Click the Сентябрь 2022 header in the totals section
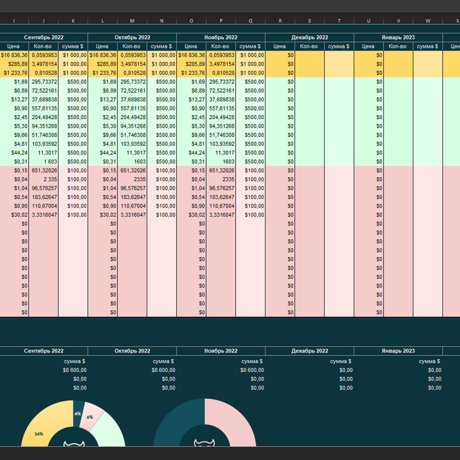Image resolution: width=460 pixels, height=460 pixels. coord(44,351)
